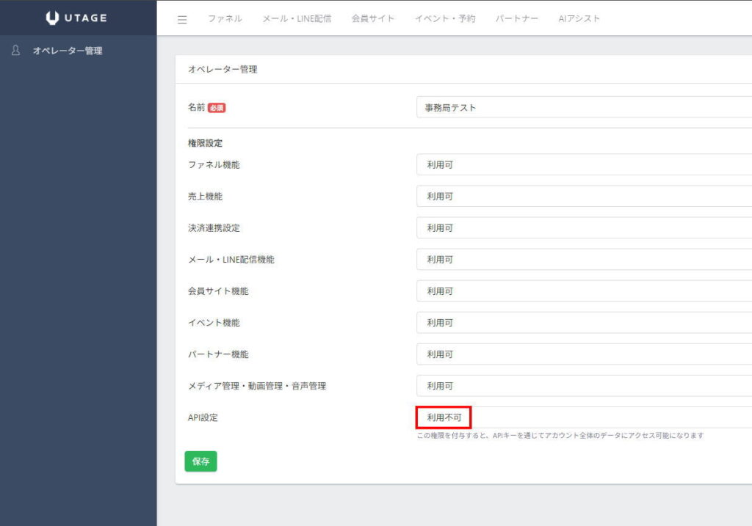Open the AIアシスト menu

pos(579,18)
